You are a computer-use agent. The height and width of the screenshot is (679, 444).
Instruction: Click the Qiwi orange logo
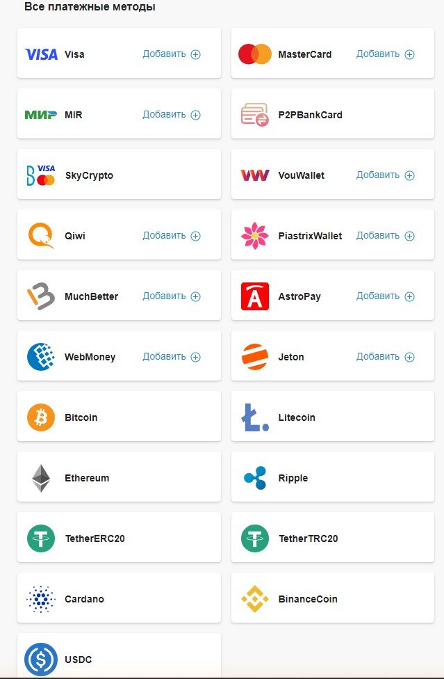[41, 236]
